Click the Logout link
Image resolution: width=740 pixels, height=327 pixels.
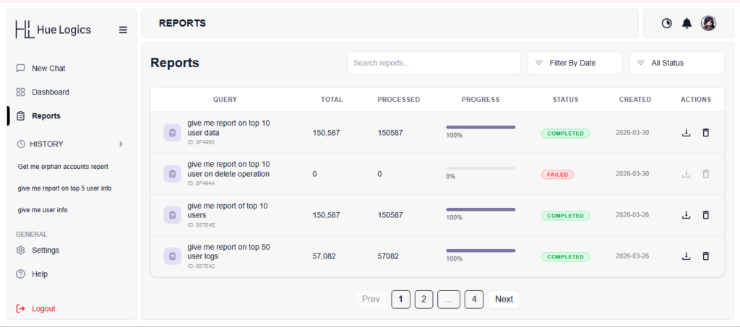43,308
